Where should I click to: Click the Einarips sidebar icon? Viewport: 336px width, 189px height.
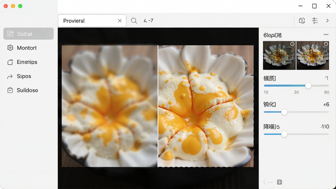(10, 62)
